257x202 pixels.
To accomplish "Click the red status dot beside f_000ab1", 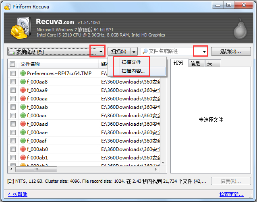I will pos(23,157).
